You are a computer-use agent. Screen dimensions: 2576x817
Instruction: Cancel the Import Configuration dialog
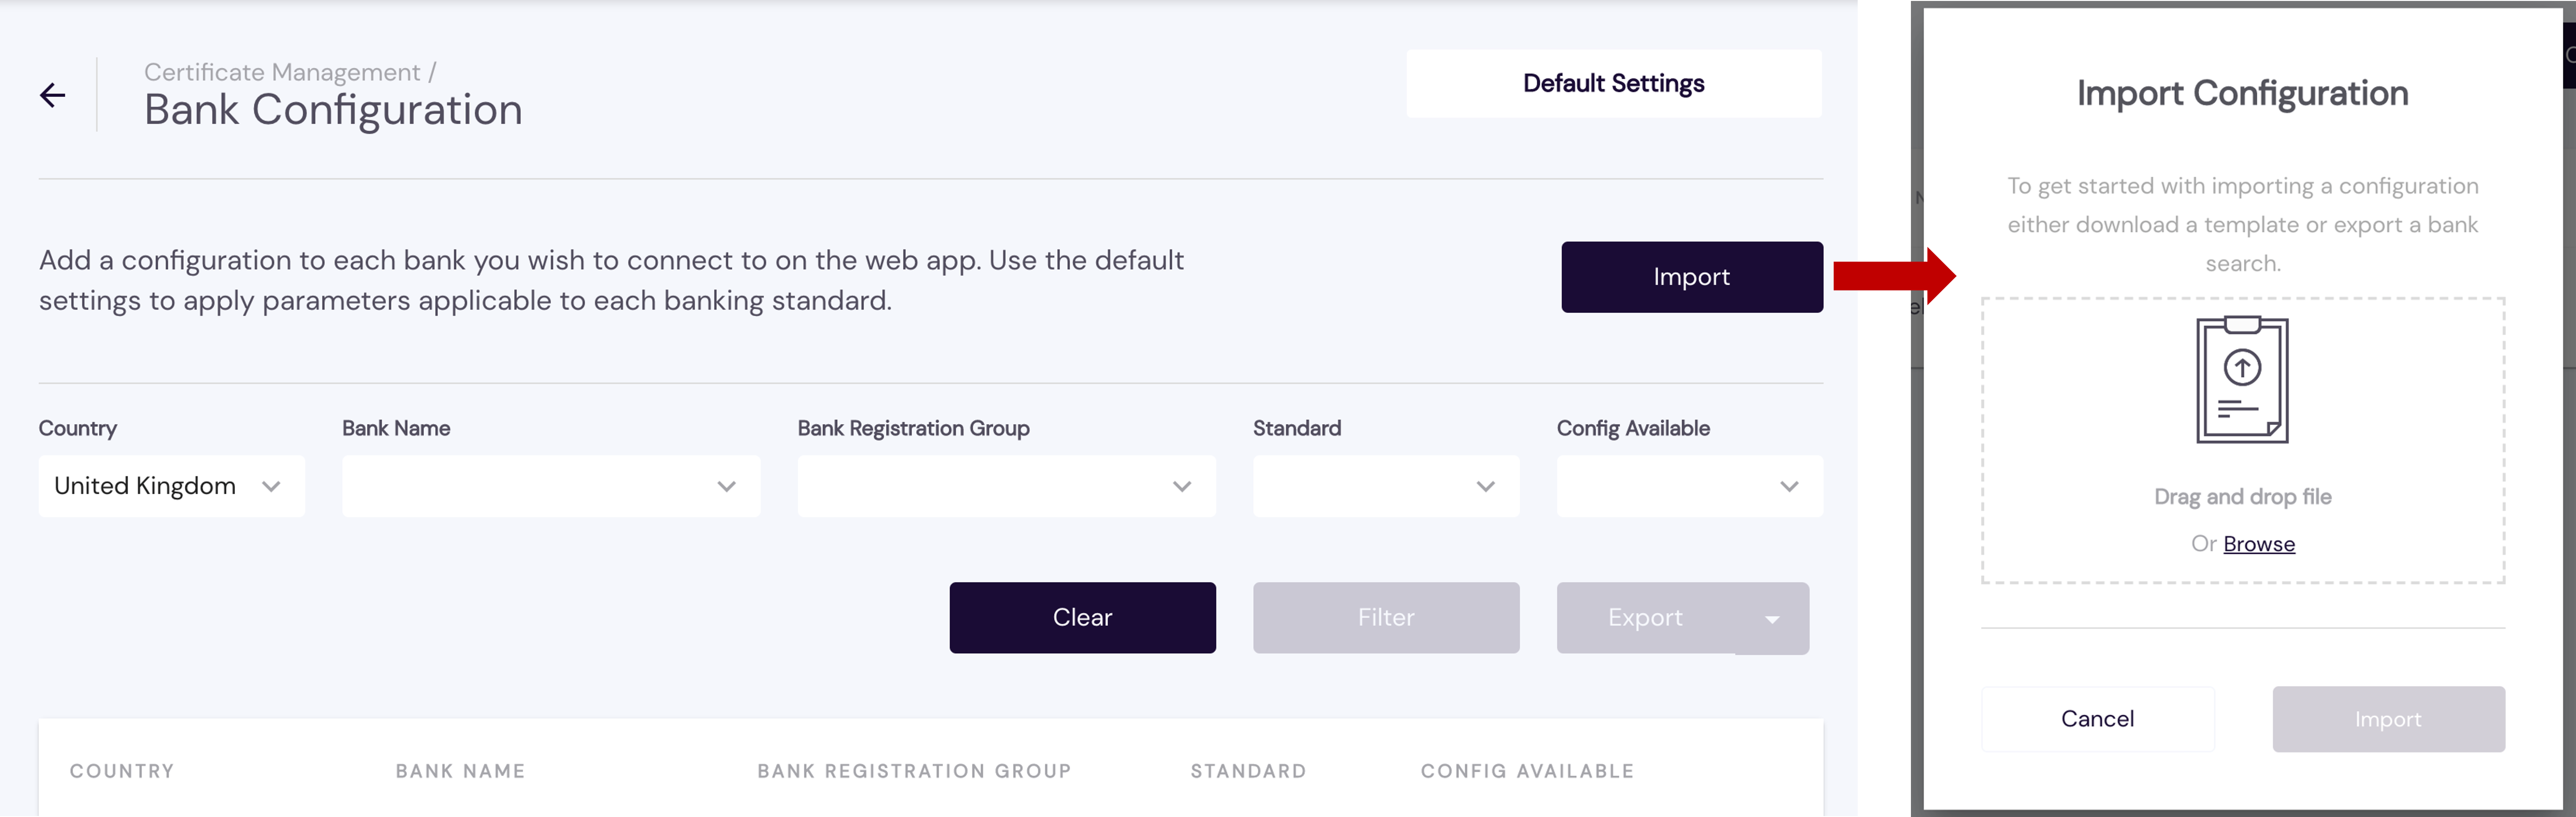2097,719
